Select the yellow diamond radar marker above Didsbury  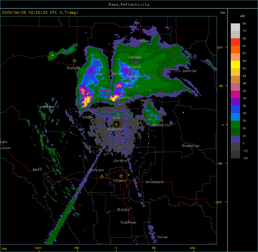pos(116,125)
